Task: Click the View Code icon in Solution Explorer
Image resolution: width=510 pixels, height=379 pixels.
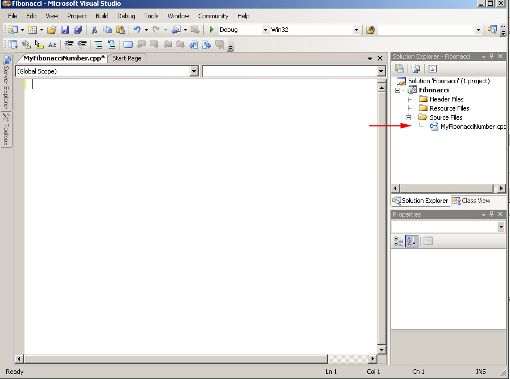Action: point(433,68)
